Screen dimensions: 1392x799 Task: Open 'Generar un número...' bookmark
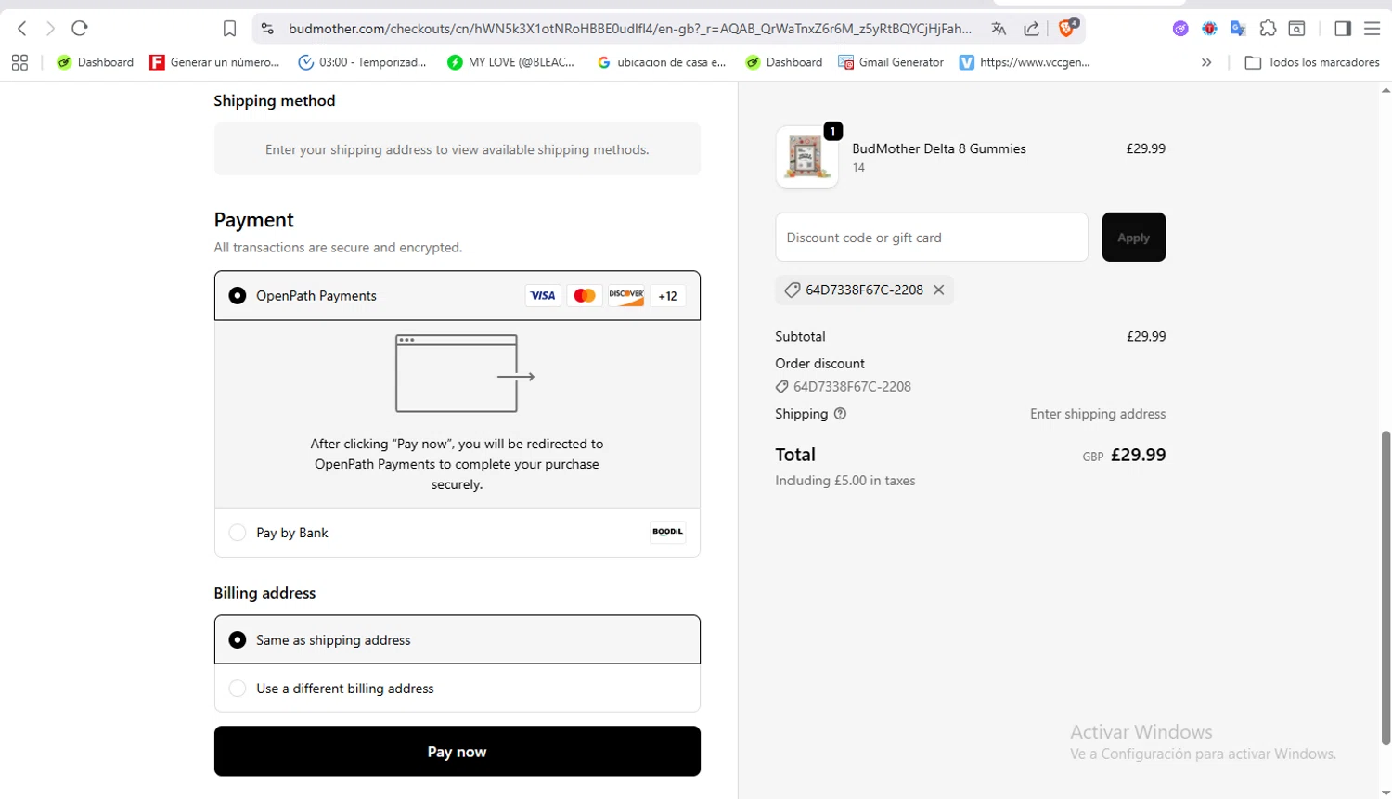click(x=214, y=62)
